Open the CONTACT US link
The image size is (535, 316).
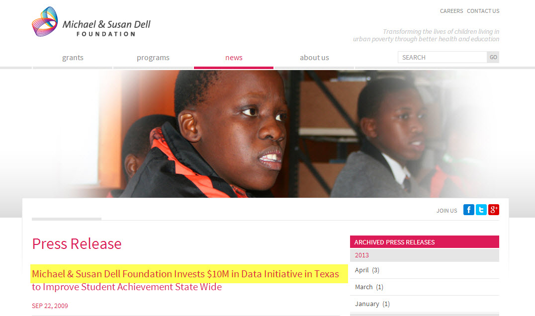[x=483, y=11]
